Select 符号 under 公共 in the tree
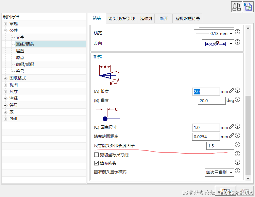Image resolution: width=255 pixels, height=197 pixels. 20,71
